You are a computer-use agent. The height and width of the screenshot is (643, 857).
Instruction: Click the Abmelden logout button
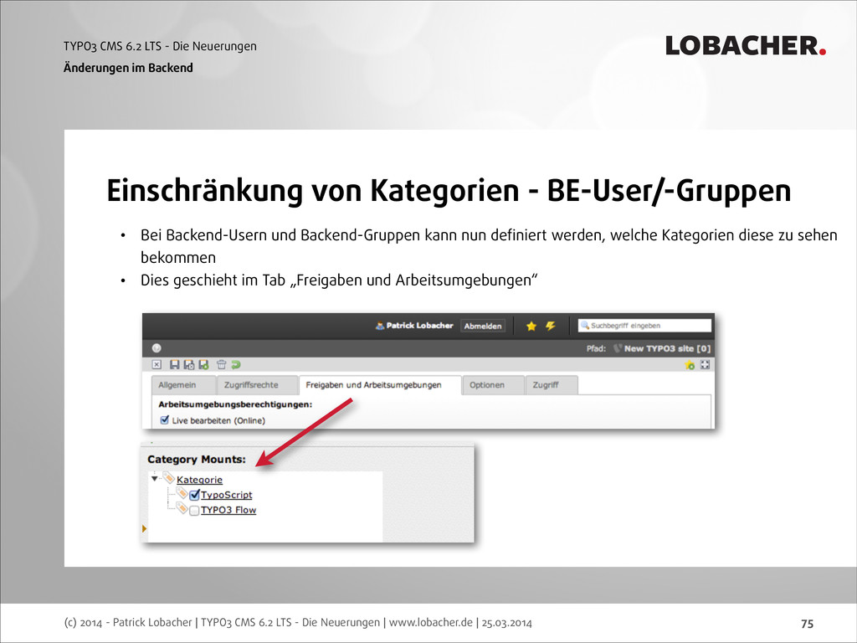[x=483, y=326]
